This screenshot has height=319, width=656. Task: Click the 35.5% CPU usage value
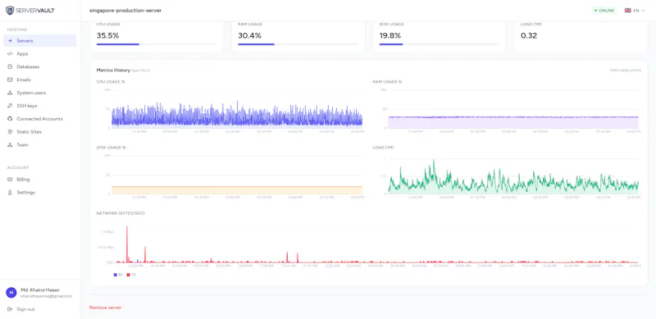click(x=108, y=35)
